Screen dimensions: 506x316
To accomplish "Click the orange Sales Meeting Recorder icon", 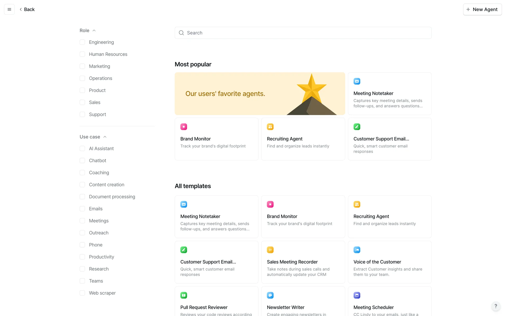I will coord(270,250).
